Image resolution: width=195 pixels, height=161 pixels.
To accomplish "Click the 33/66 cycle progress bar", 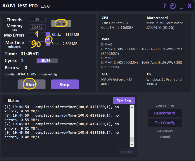I will pyautogui.click(x=47, y=61).
